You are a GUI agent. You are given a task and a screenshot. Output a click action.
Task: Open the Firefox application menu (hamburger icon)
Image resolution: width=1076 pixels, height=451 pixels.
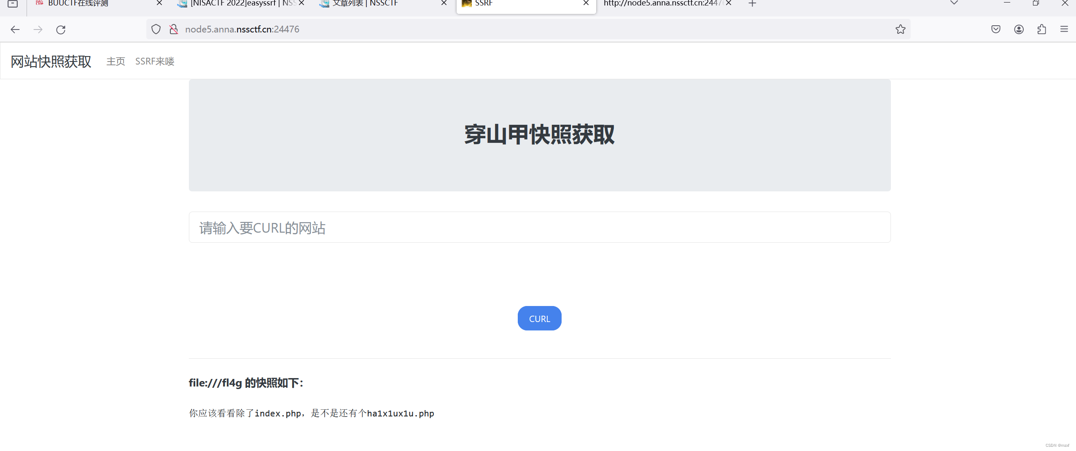coord(1065,29)
